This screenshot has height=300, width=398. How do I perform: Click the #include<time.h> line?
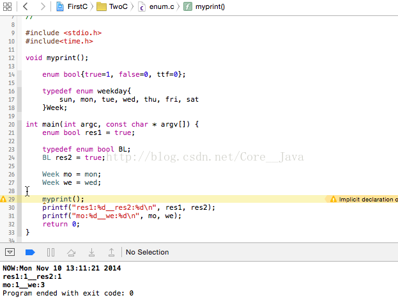[59, 41]
